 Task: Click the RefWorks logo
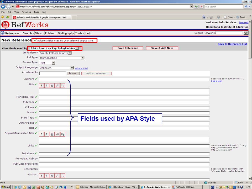click(25, 25)
